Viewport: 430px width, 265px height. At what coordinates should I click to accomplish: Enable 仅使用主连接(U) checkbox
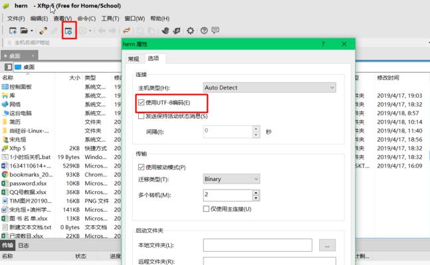tap(206, 209)
